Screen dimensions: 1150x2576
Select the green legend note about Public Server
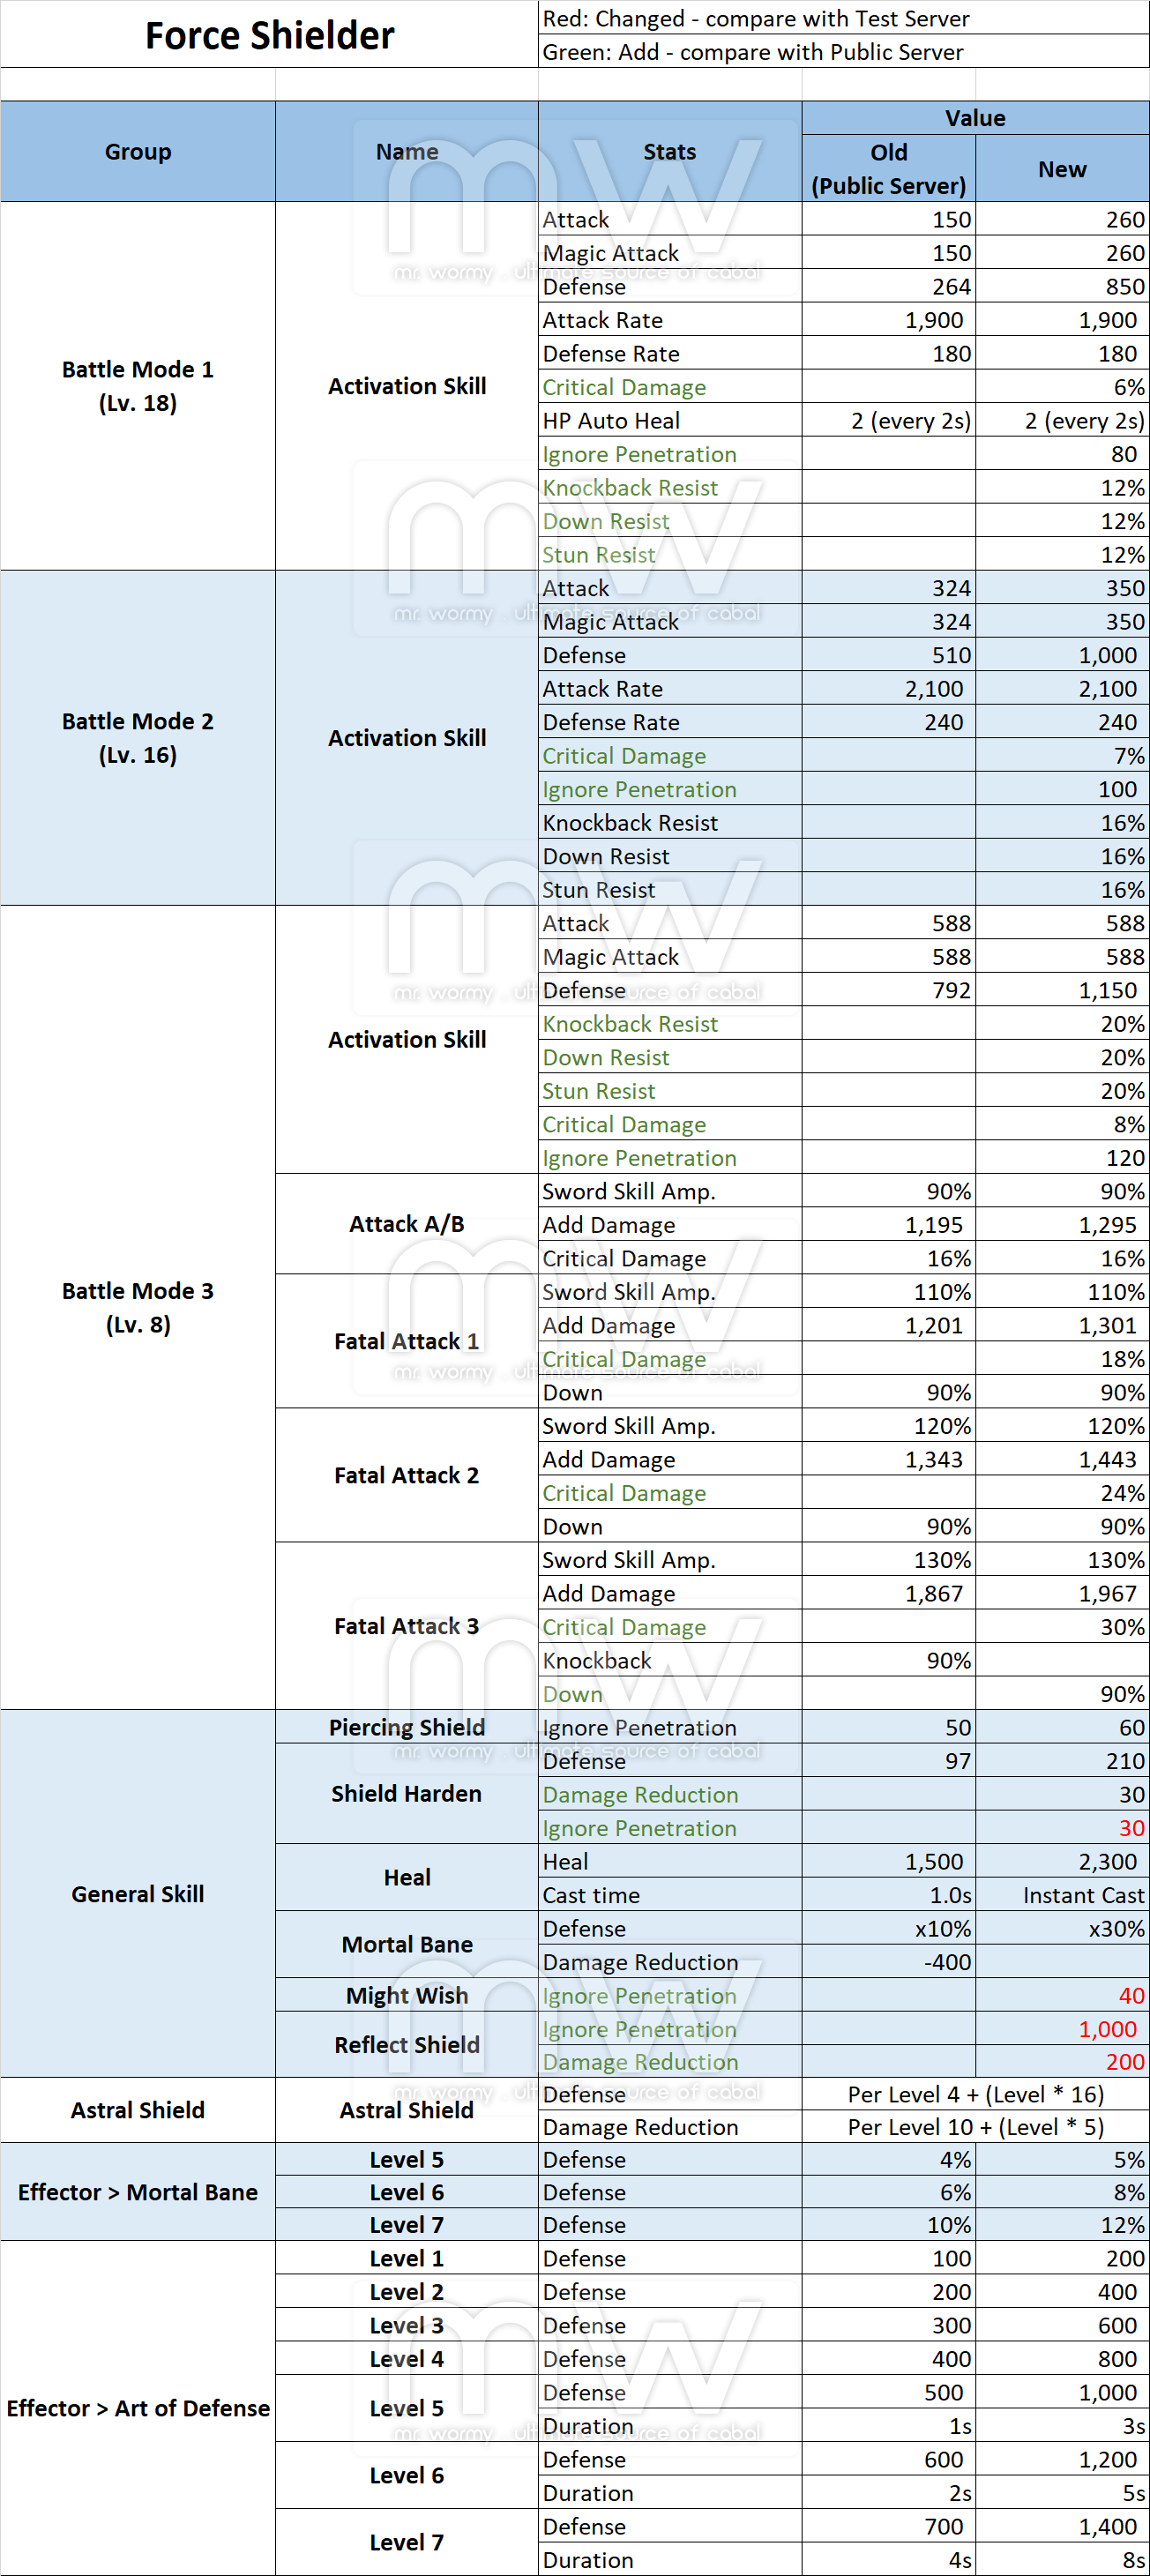coord(752,52)
